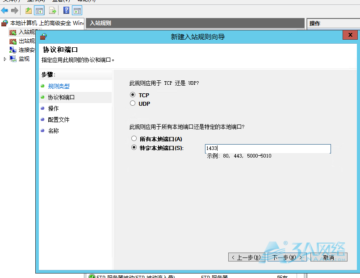Select the UDP radio button
This screenshot has width=360, height=278.
(132, 104)
